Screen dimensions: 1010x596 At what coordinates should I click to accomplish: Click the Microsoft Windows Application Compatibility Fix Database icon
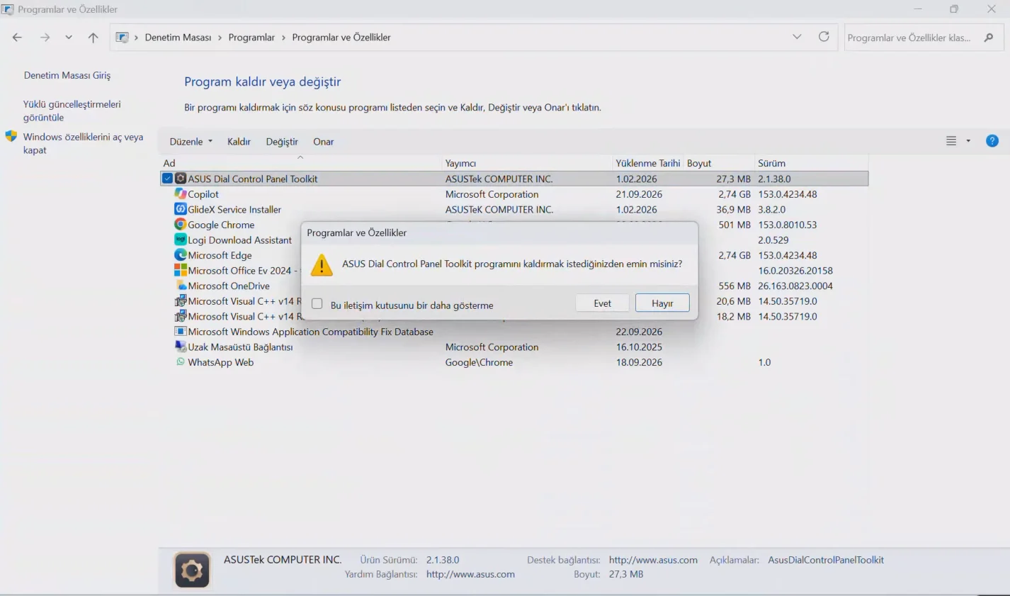[x=181, y=332]
